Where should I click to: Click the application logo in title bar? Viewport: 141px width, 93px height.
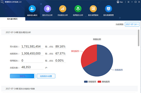[2, 2]
